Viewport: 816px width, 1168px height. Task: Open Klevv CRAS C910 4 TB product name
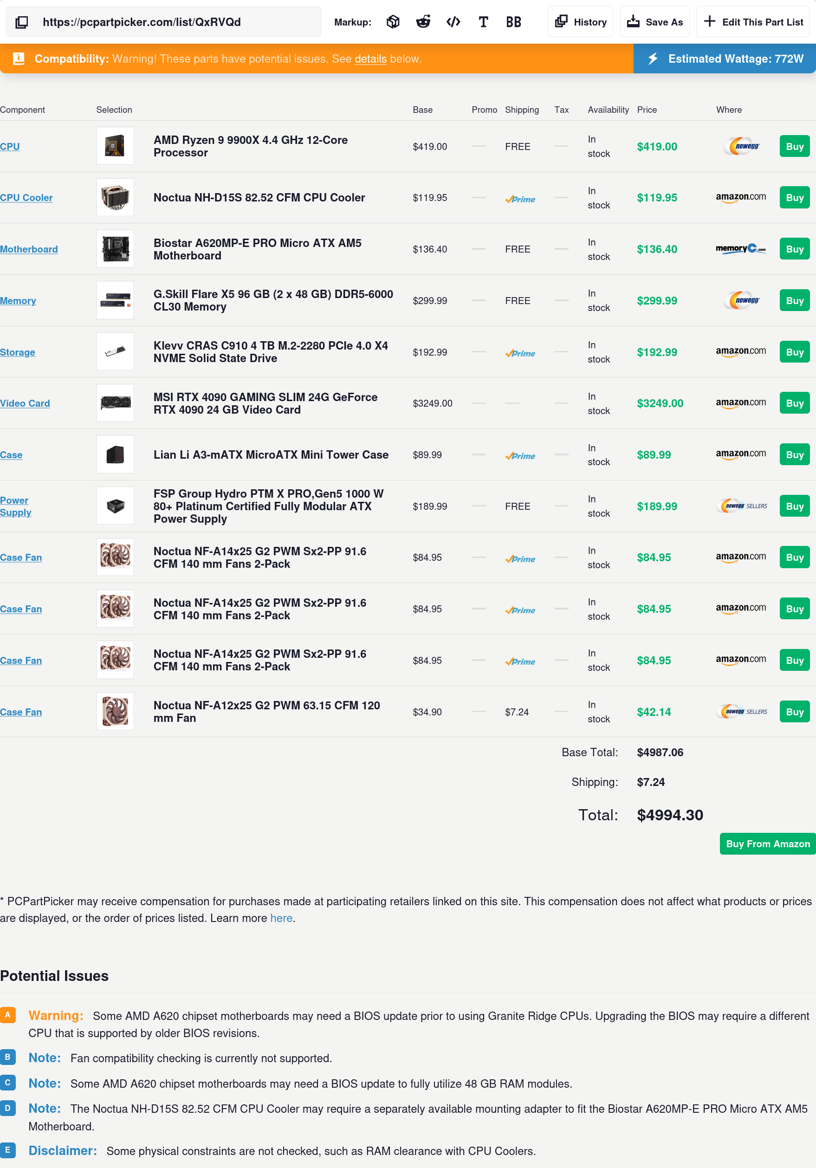tap(271, 352)
